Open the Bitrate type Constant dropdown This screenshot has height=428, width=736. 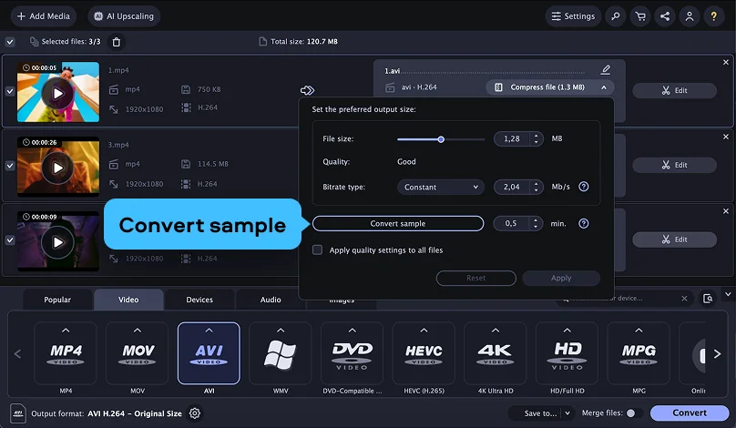440,187
